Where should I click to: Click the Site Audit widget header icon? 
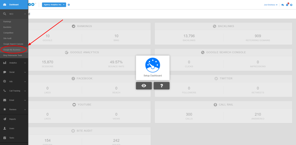[x=73, y=131]
